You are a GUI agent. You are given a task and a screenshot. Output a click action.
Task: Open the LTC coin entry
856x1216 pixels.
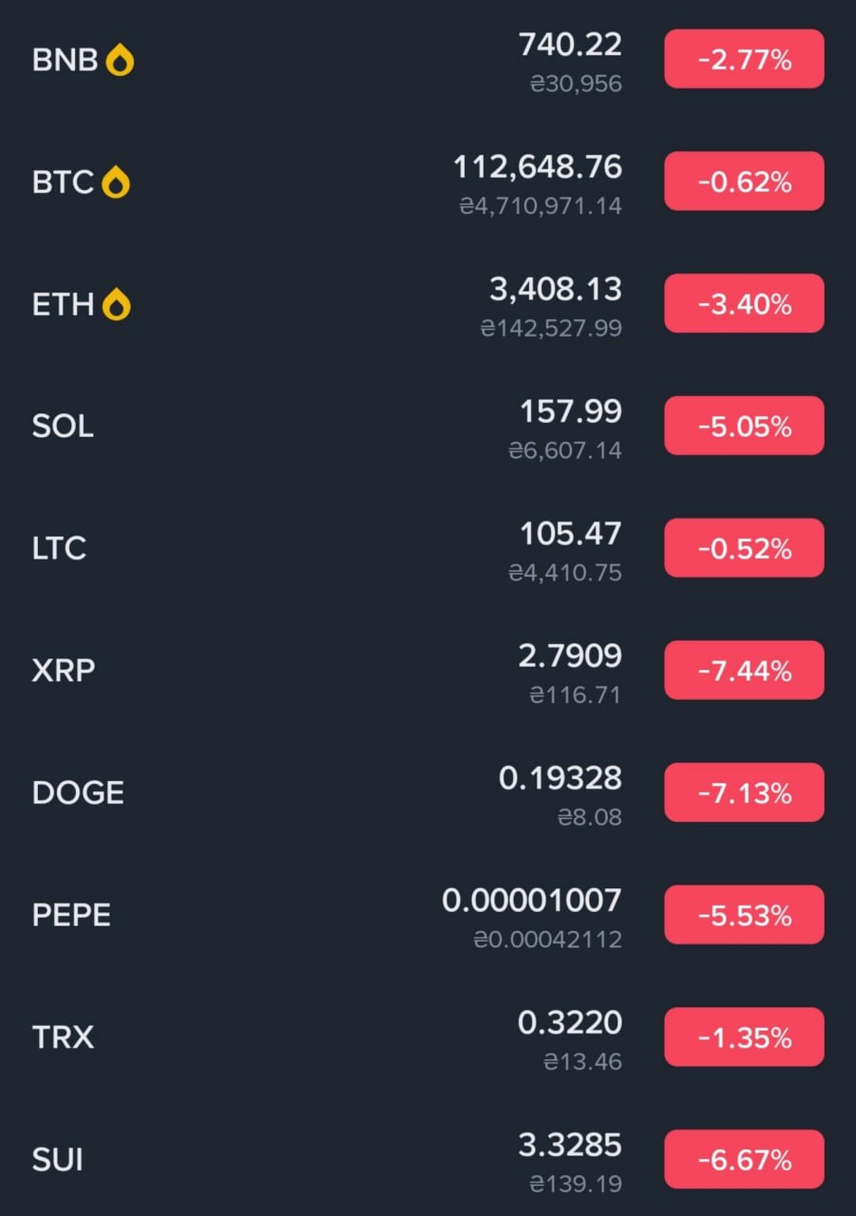click(428, 548)
